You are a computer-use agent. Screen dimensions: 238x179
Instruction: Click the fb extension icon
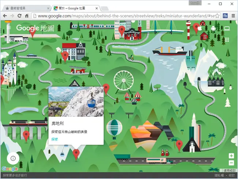pyautogui.click(x=225, y=16)
